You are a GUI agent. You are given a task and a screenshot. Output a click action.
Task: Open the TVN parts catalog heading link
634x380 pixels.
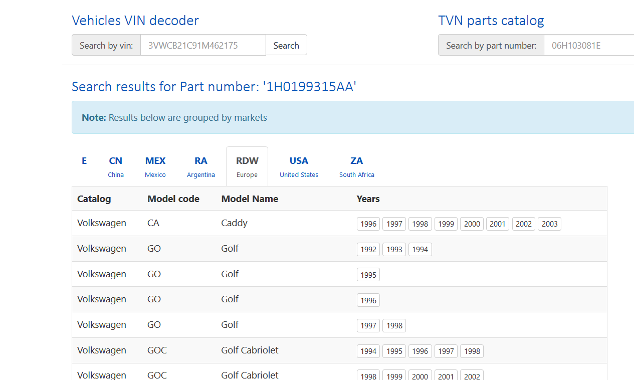(491, 21)
